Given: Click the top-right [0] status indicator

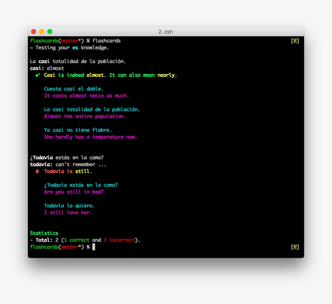Looking at the screenshot, I should click(x=295, y=41).
